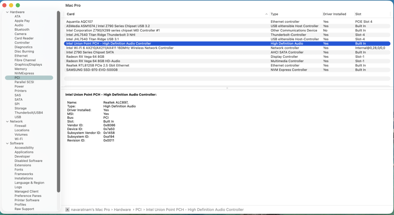Select Intel Union Point PCH audio row
This screenshot has width=394, height=215.
[x=227, y=44]
